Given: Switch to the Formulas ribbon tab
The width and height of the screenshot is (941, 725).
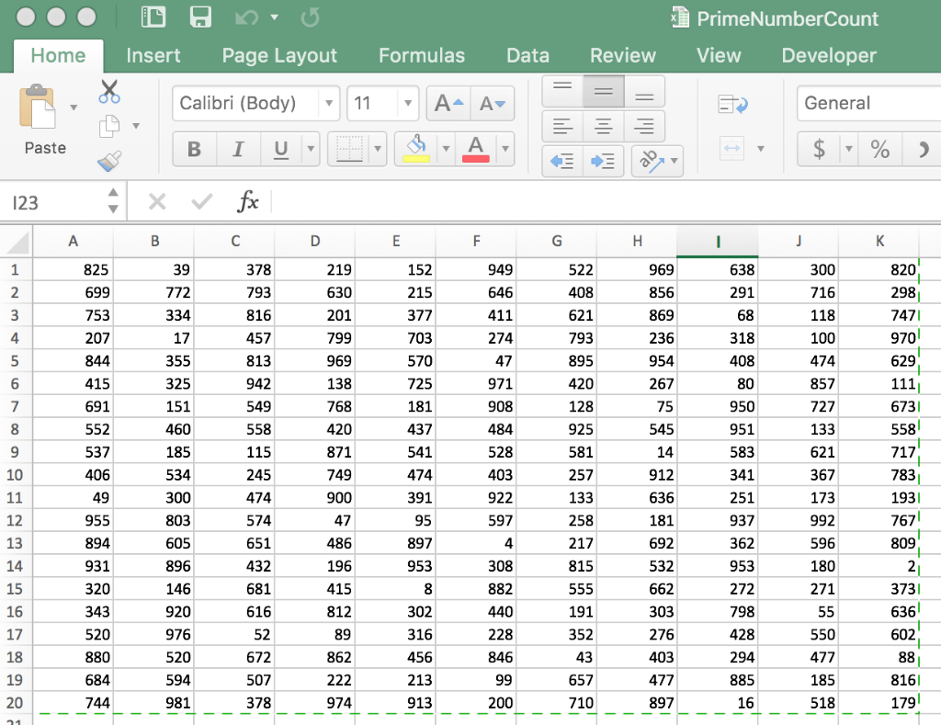Looking at the screenshot, I should (422, 55).
